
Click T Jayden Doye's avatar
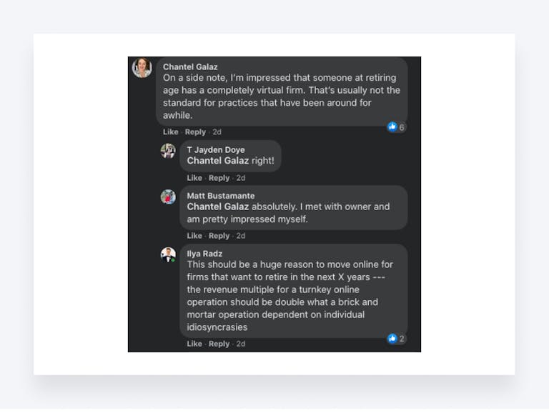[168, 151]
